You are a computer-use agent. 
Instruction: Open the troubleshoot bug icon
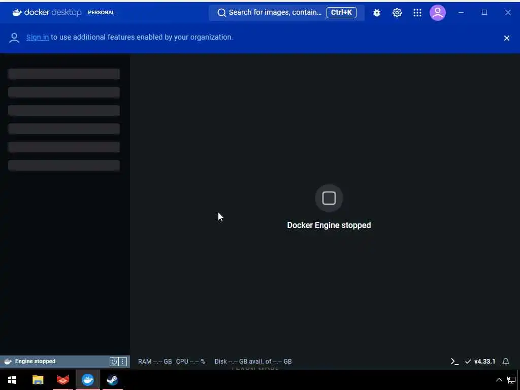(x=377, y=13)
